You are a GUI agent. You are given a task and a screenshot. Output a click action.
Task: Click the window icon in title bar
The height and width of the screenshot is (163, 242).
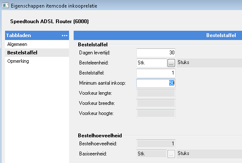click(x=5, y=5)
